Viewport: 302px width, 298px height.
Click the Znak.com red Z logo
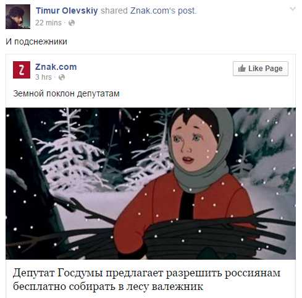22,70
